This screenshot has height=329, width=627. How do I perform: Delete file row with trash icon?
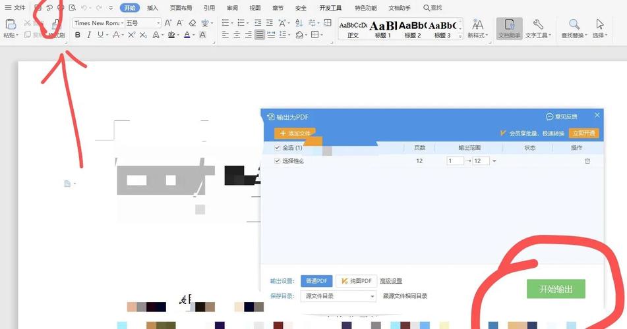(587, 161)
